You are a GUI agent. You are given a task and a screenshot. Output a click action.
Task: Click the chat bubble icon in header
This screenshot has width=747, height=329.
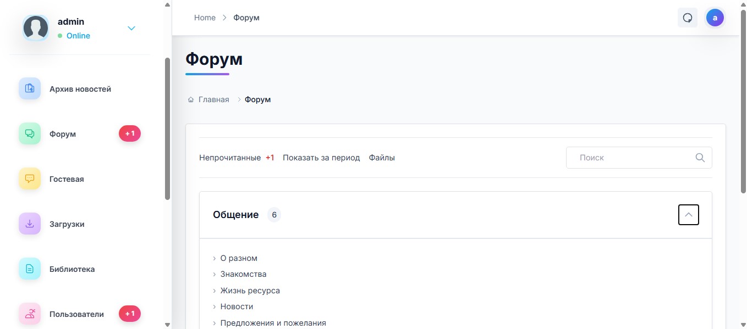coord(687,18)
